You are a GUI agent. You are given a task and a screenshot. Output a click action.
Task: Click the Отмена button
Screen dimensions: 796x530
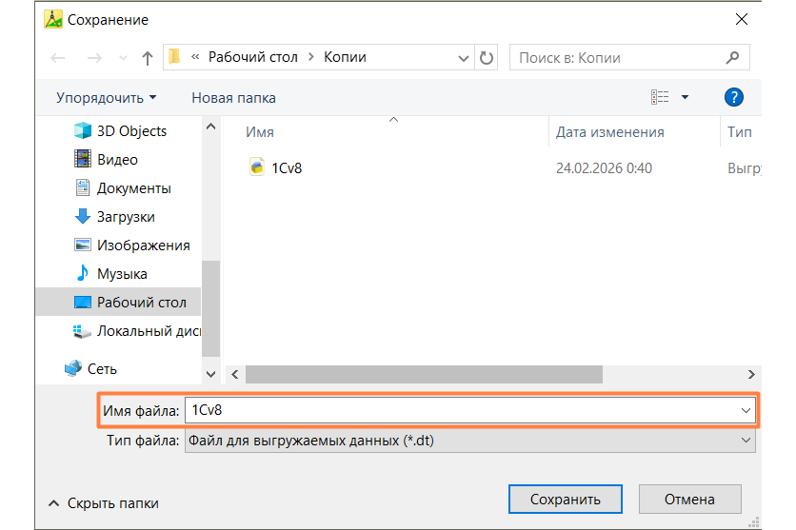pyautogui.click(x=689, y=499)
